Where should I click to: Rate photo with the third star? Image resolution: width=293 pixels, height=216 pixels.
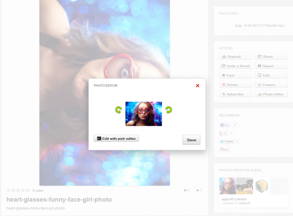point(18,190)
